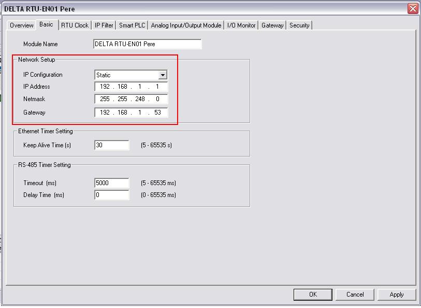Open Analog Input/Output Module tab
The image size is (421, 308).
point(186,25)
